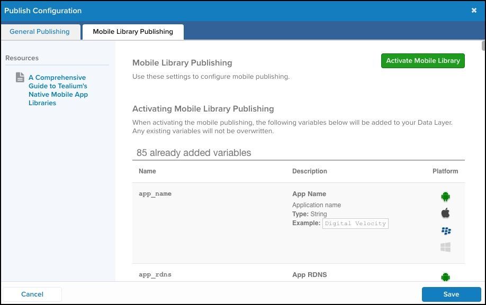Click the Platform column header

445,171
